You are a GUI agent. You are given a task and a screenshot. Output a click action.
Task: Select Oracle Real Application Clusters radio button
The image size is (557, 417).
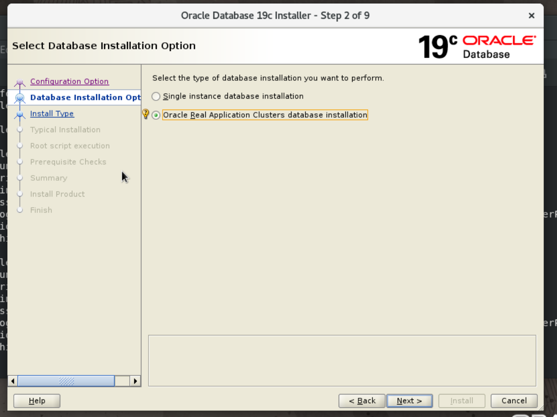156,115
